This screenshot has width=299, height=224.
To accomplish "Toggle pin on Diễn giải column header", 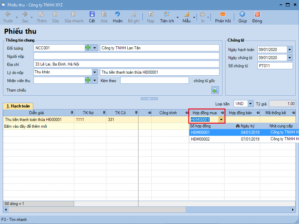I will tap(71, 113).
